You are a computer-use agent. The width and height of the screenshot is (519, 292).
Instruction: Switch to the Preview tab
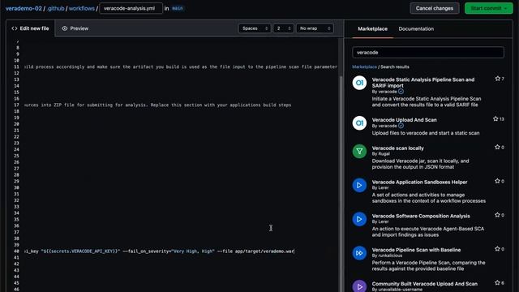click(75, 28)
